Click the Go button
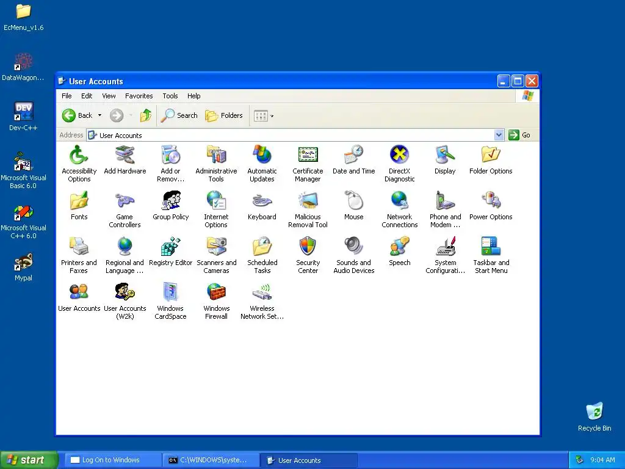The height and width of the screenshot is (469, 625). 520,135
